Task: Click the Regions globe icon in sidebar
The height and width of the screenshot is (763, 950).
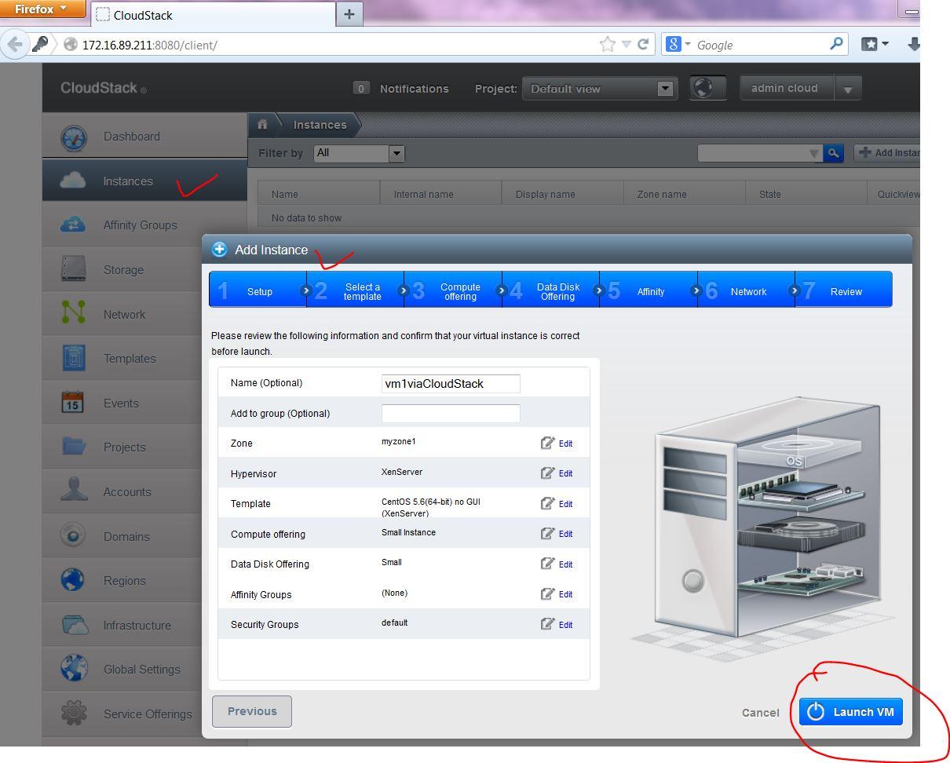Action: [x=73, y=580]
